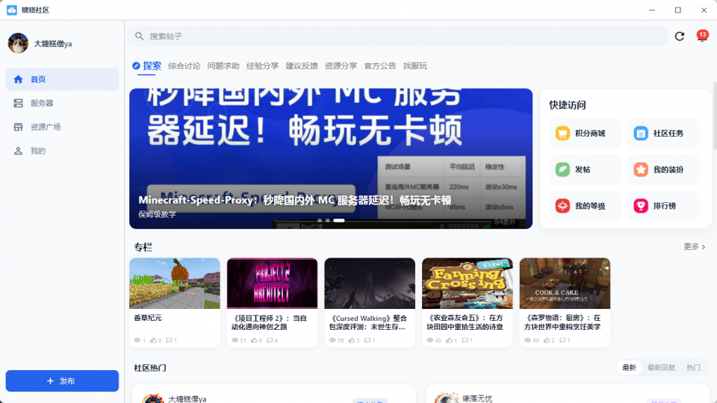
Task: Open the 《农业森友会五》 article title
Action: click(465, 322)
